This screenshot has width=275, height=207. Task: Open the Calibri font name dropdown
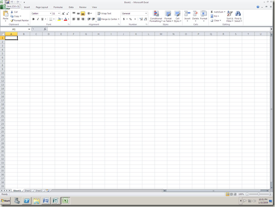click(x=51, y=14)
